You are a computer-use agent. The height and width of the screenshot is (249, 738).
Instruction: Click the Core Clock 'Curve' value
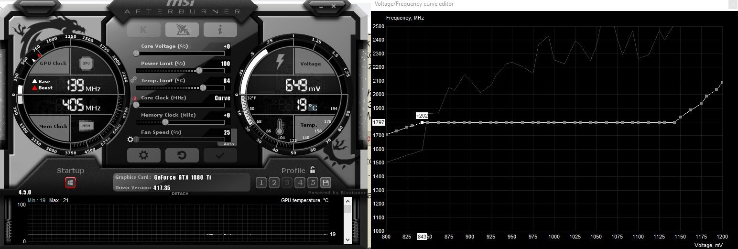click(223, 98)
